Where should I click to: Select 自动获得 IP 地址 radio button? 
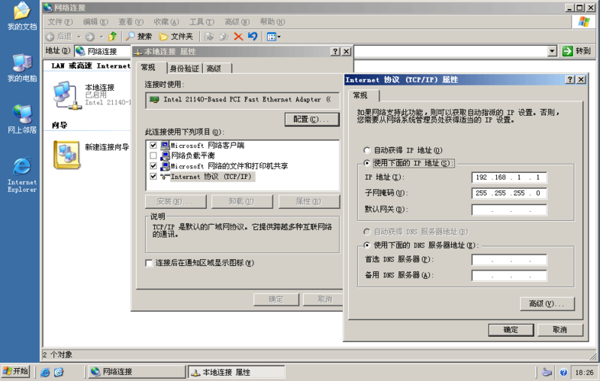click(367, 151)
